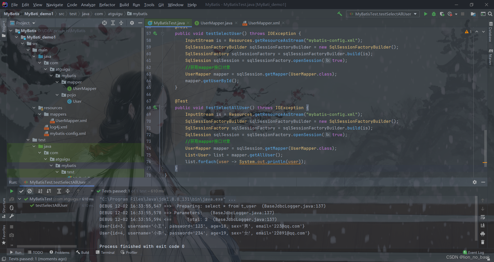Sort tests alphabetically icon
The image size is (494, 262).
click(40, 191)
